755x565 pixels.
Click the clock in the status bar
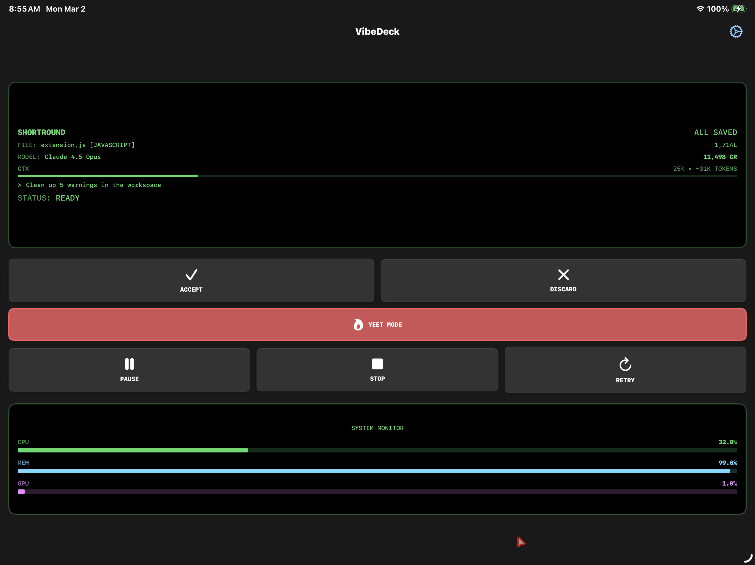point(24,9)
